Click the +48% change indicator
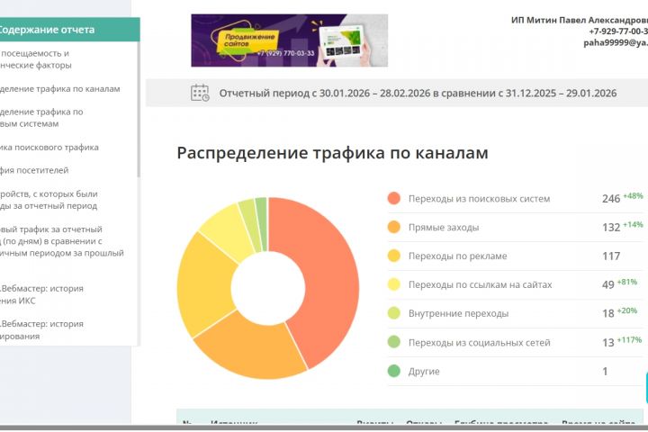Image resolution: width=648 pixels, height=432 pixels. point(633,196)
